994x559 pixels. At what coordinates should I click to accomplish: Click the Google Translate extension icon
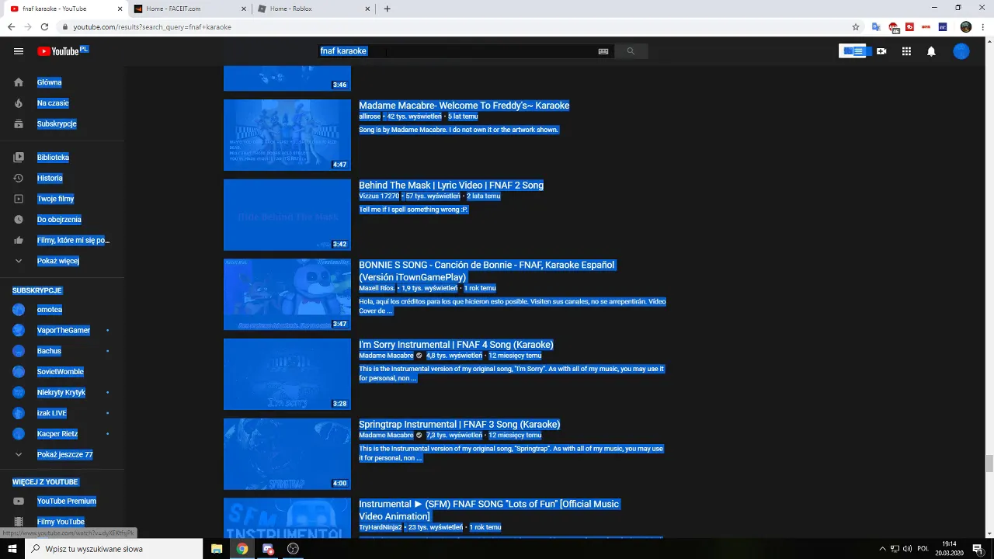[x=876, y=26]
